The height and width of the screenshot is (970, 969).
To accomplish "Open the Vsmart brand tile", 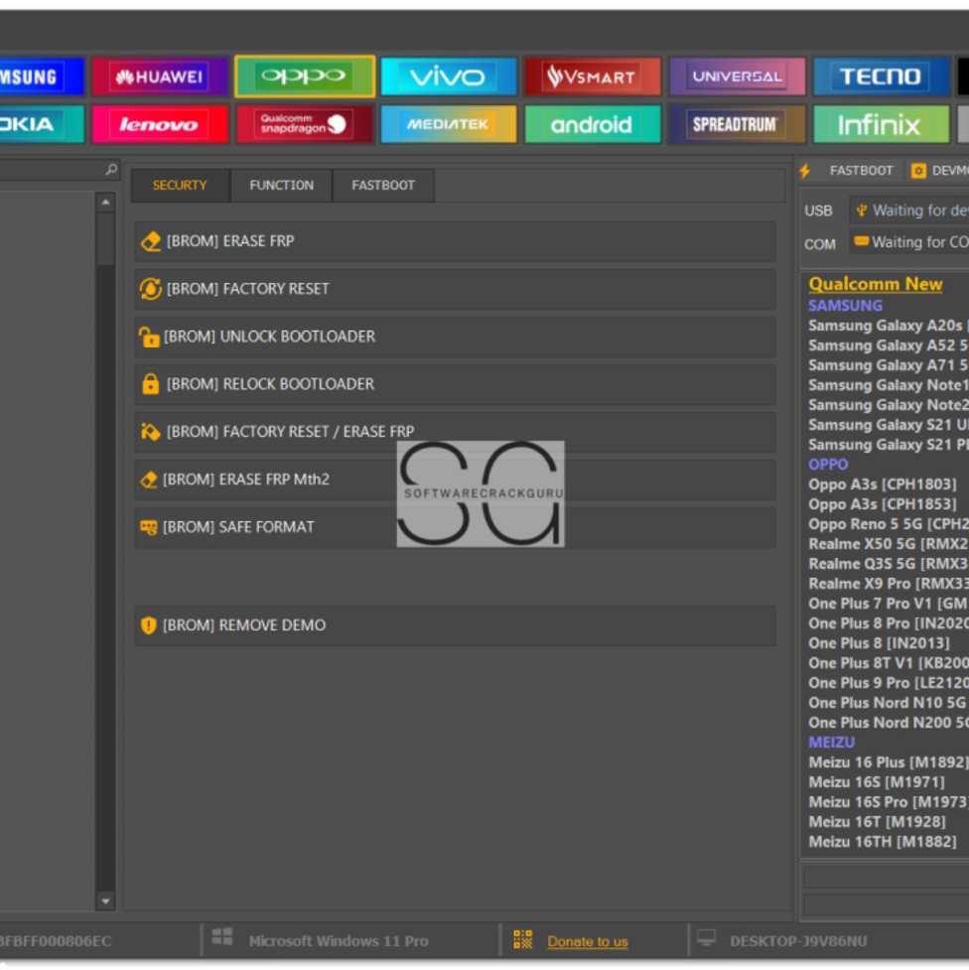I will [x=592, y=76].
